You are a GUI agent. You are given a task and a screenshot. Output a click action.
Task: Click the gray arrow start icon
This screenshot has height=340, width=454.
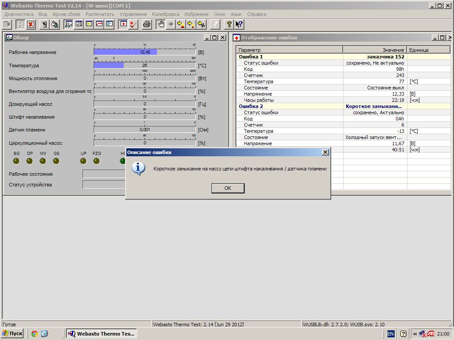click(171, 24)
